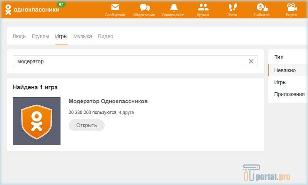Open Модератор Одноклассников game title
This screenshot has width=308, height=185.
point(108,101)
